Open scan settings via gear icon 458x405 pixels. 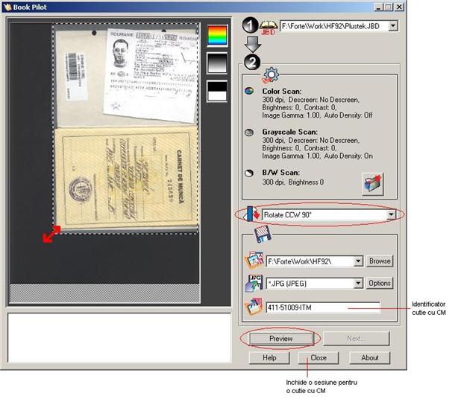pos(270,75)
